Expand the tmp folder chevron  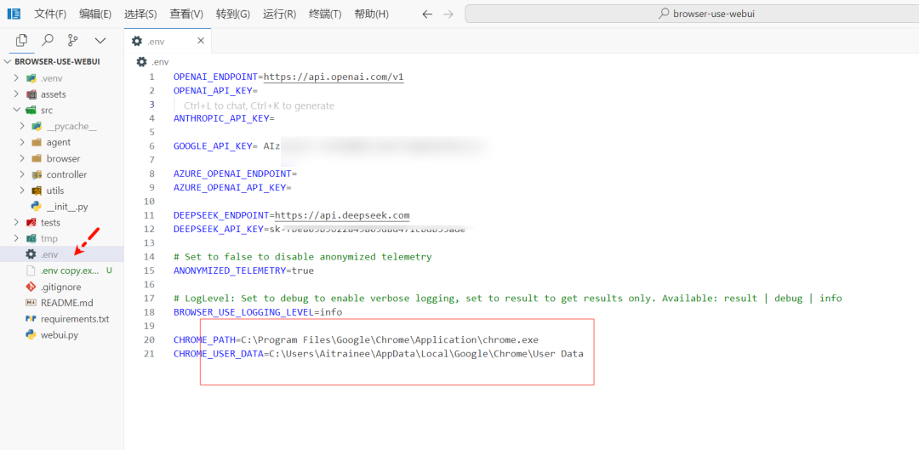(16, 238)
